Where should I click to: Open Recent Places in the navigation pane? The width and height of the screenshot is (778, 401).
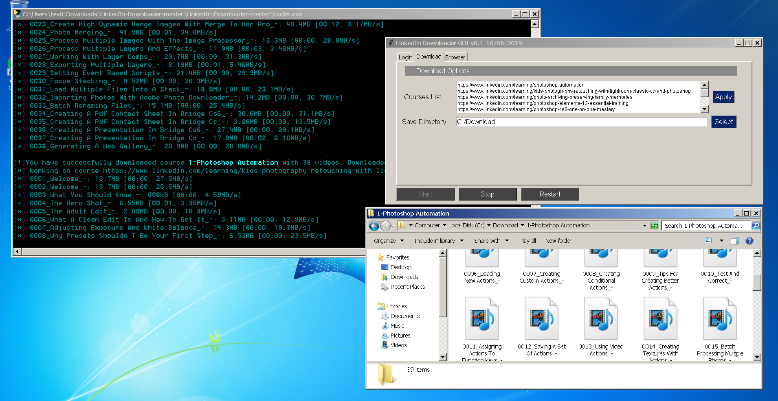tap(407, 287)
